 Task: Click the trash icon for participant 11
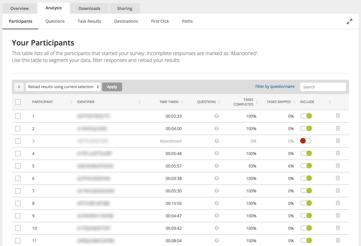coord(338,240)
